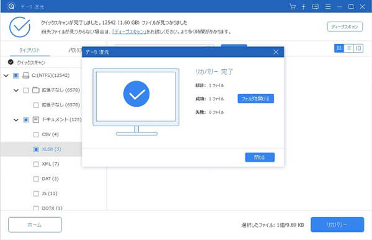Check the JS (11) checkbox
The width and height of the screenshot is (372, 240).
pos(36,194)
